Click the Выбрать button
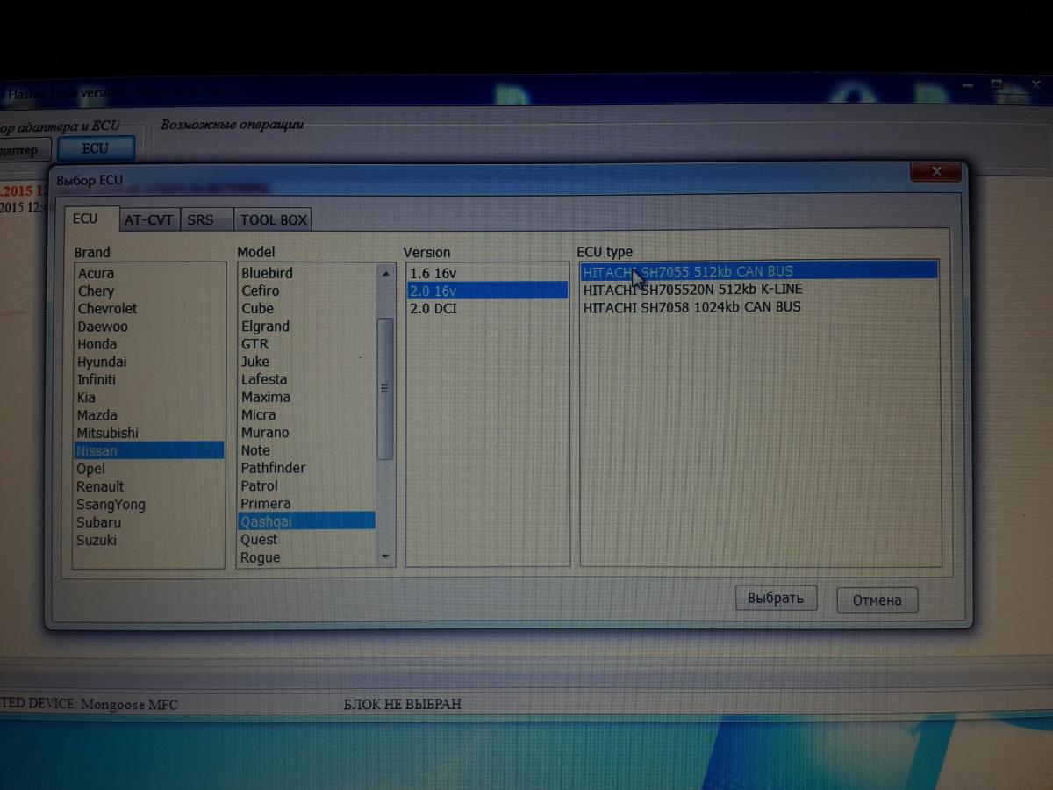Image resolution: width=1053 pixels, height=790 pixels. point(776,599)
